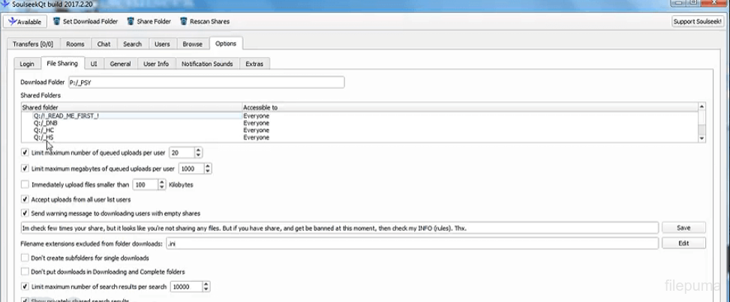This screenshot has height=302, width=730.
Task: Enable immediately upload files smaller than checkbox
Action: pyautogui.click(x=25, y=184)
